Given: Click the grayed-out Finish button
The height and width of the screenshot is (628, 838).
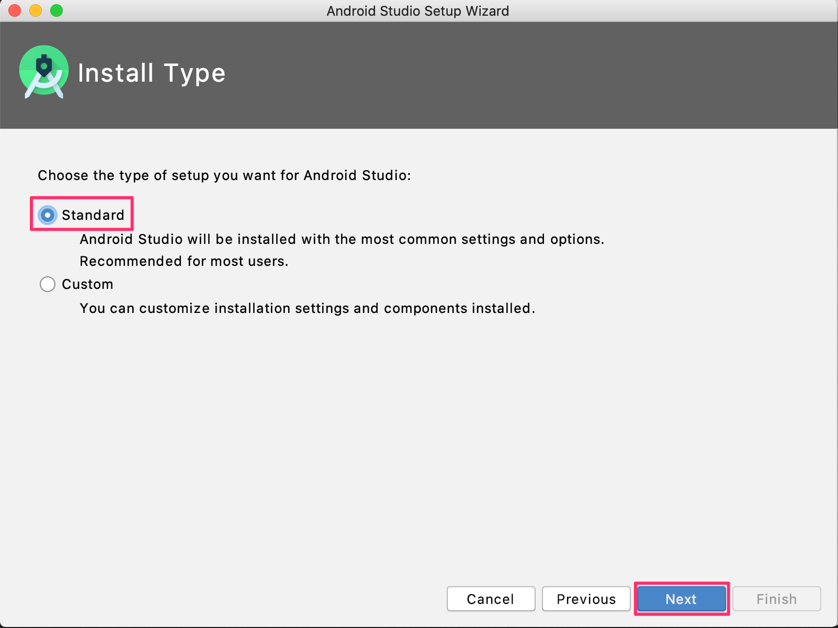Looking at the screenshot, I should click(777, 599).
